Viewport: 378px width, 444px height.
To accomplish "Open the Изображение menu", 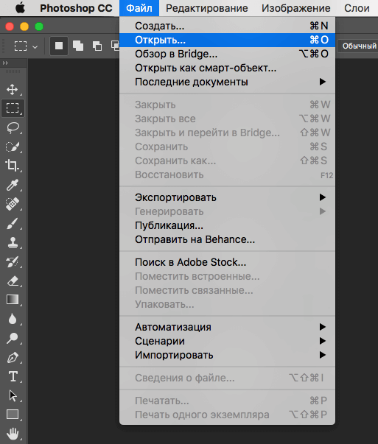I will [x=295, y=8].
